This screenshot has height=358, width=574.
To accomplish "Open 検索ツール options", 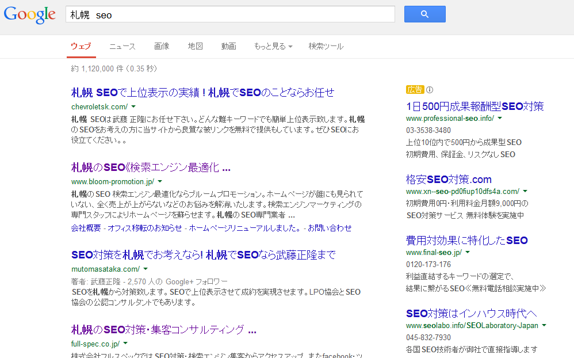I will (326, 46).
